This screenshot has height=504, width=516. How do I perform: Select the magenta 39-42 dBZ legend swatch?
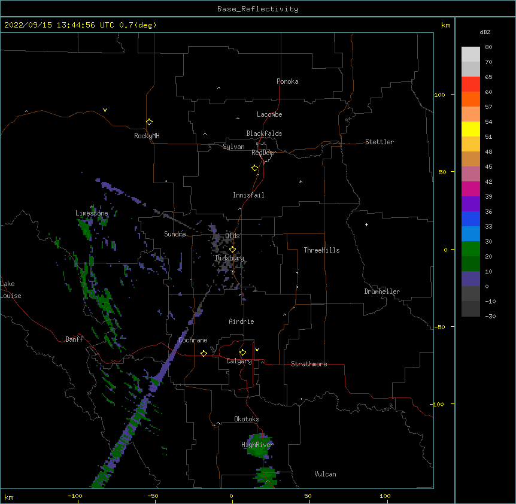(471, 189)
